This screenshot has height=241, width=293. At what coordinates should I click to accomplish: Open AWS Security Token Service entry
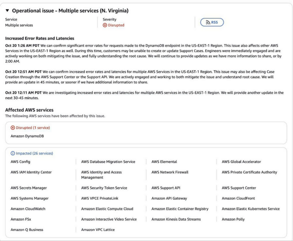pyautogui.click(x=104, y=188)
